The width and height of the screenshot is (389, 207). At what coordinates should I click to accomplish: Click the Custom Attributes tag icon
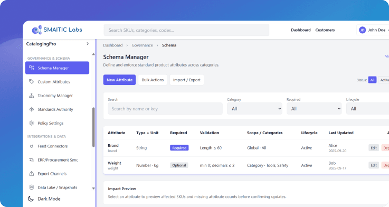pyautogui.click(x=31, y=81)
